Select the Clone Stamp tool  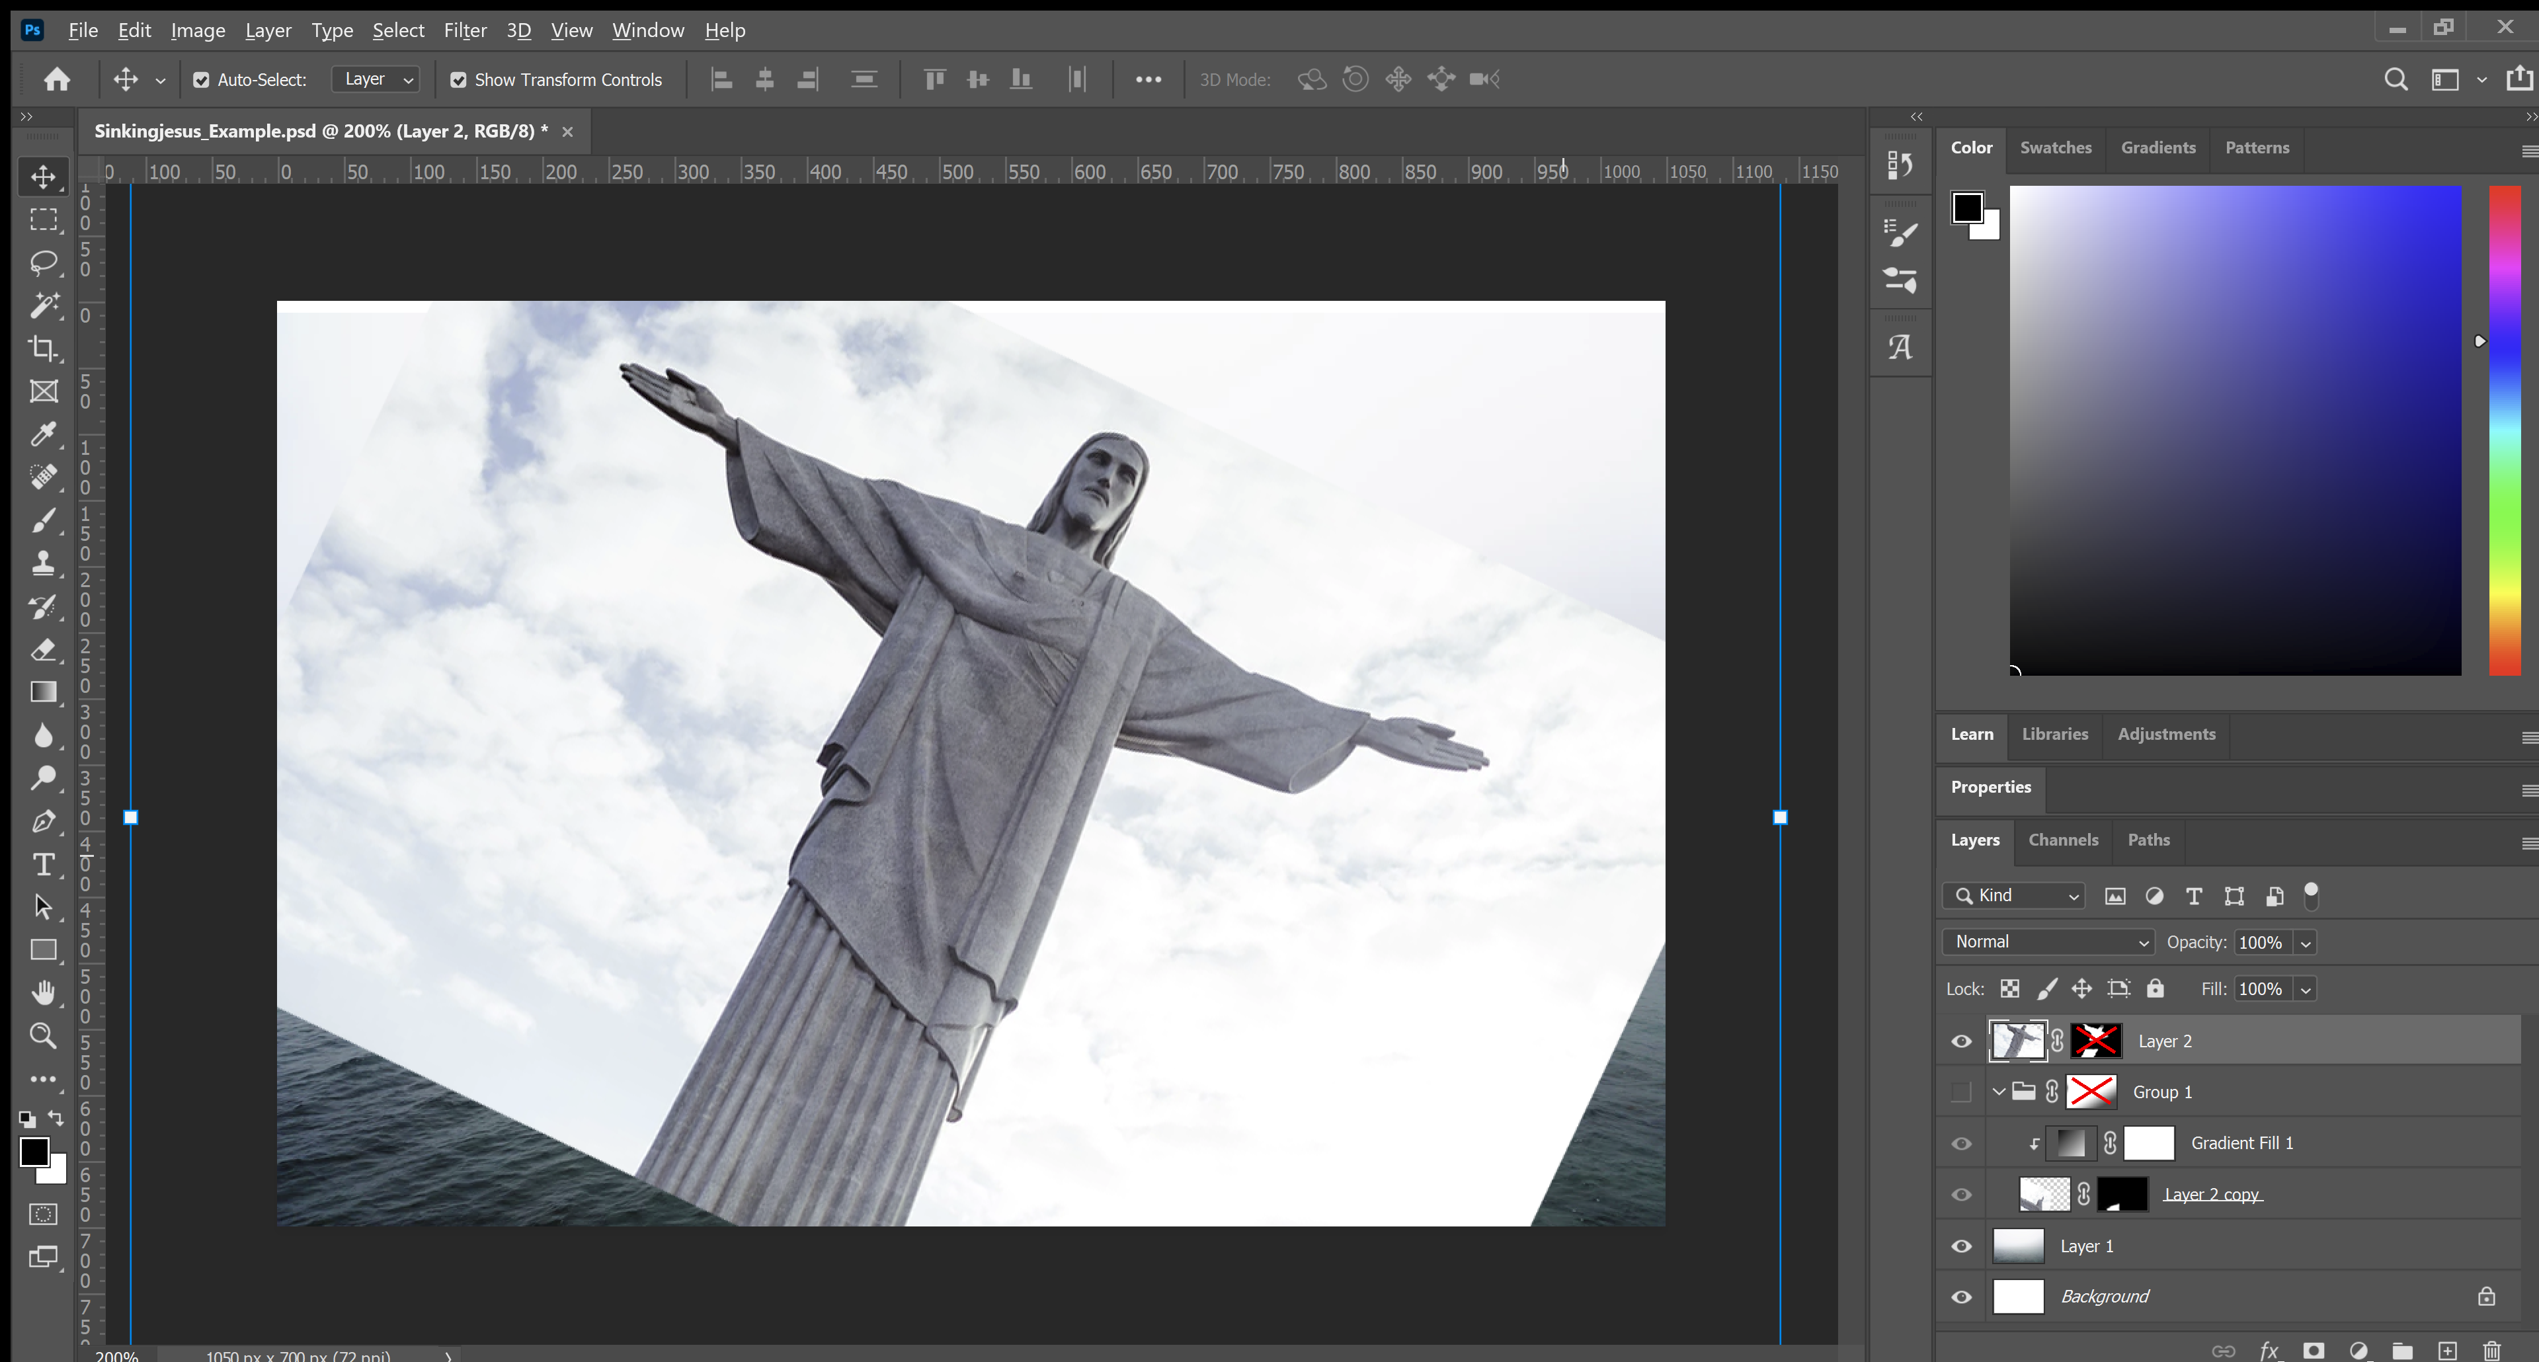tap(44, 563)
